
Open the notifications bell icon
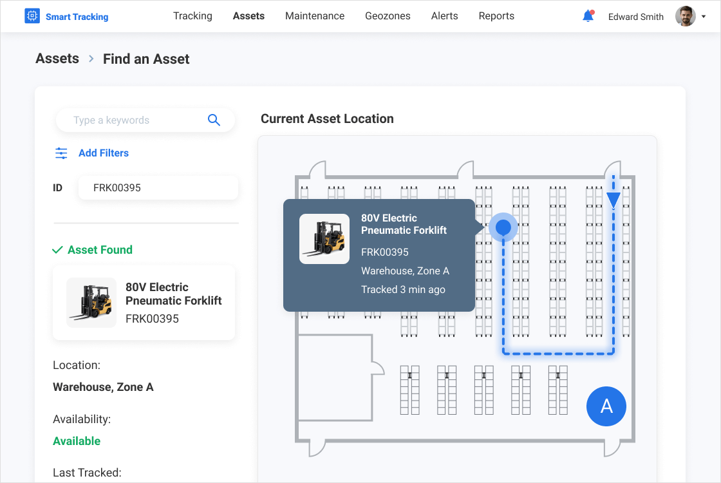588,17
